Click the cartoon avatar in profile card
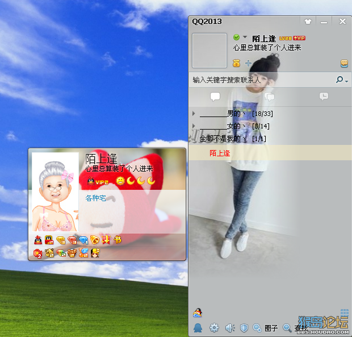 [55, 192]
